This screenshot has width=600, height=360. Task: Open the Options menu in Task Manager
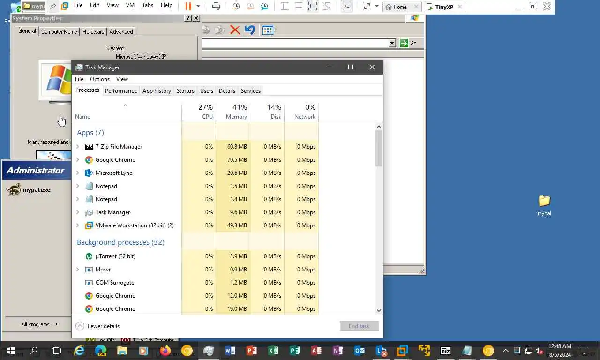pos(100,79)
